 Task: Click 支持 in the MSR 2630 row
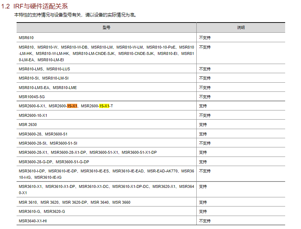click(x=203, y=125)
